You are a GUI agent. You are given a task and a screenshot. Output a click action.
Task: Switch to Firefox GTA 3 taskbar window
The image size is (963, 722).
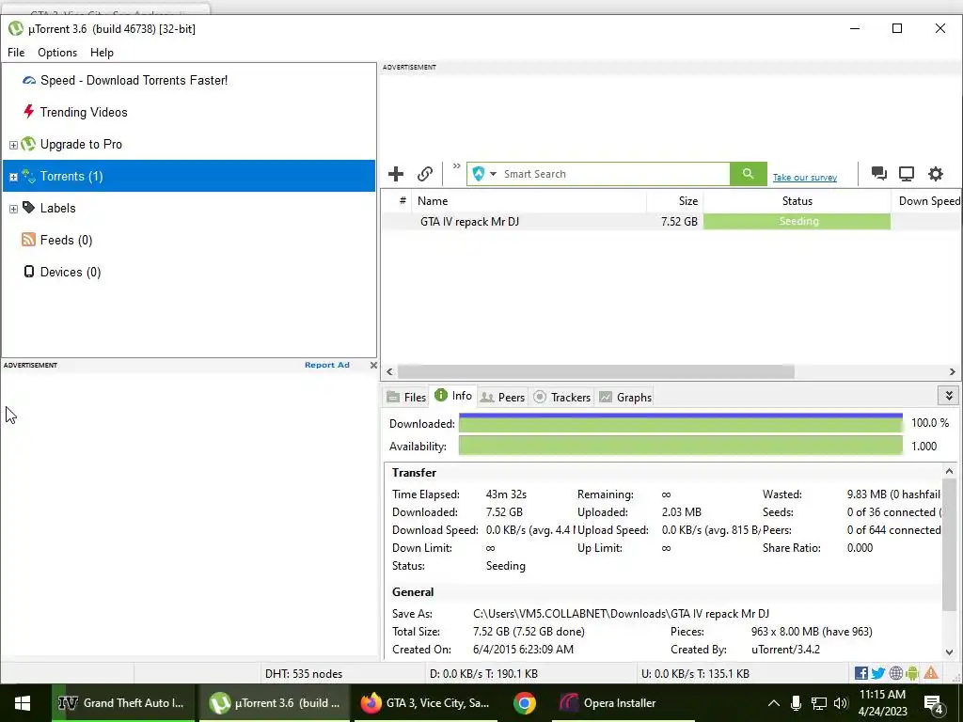pos(428,703)
